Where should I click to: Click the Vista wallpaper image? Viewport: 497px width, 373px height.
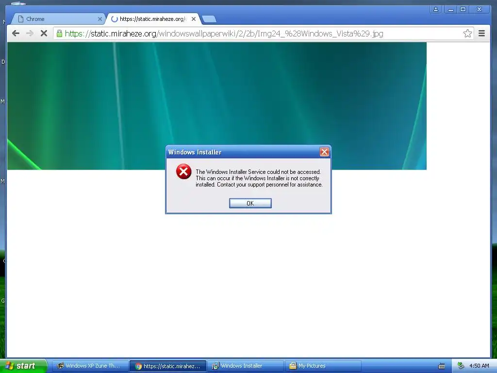(217, 106)
